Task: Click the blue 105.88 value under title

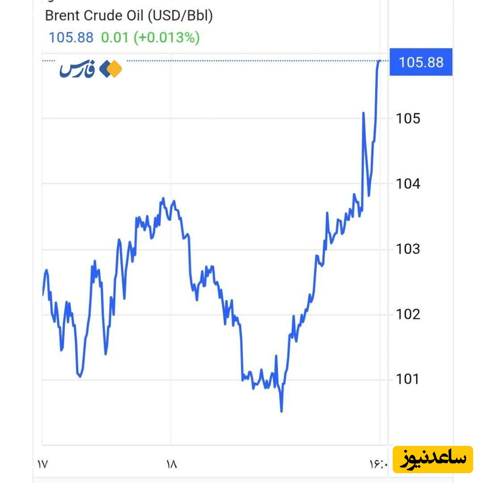Action: coord(71,38)
